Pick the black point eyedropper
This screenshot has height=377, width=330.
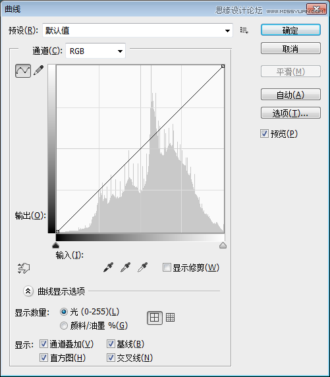pos(108,268)
